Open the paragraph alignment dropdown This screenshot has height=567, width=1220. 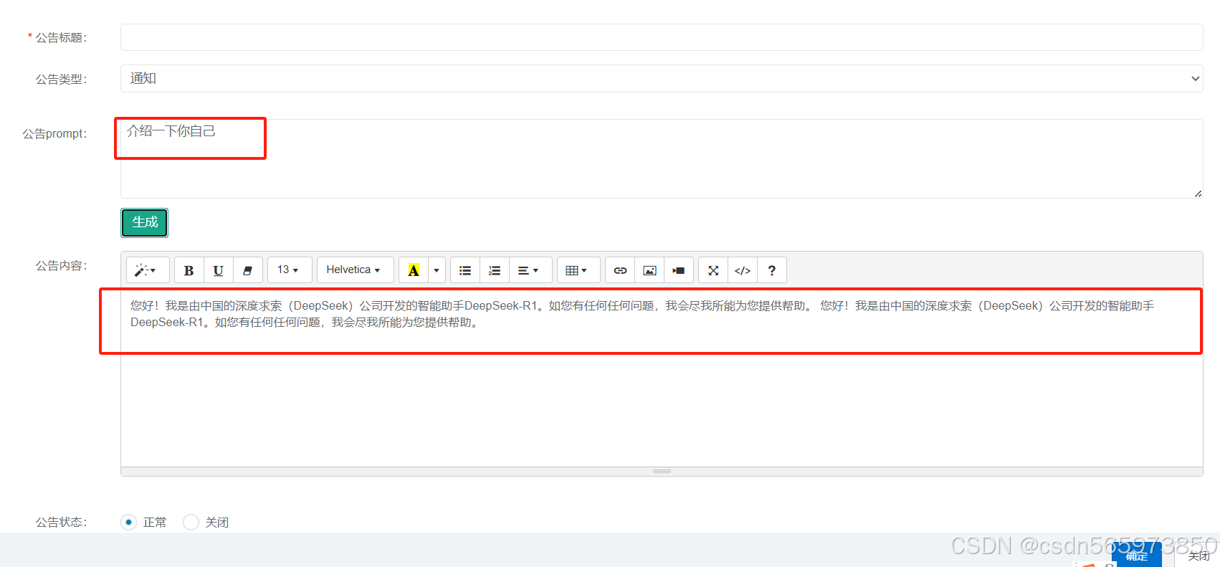pyautogui.click(x=530, y=270)
